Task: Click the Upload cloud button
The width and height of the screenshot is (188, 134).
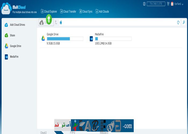Action: tap(42, 23)
